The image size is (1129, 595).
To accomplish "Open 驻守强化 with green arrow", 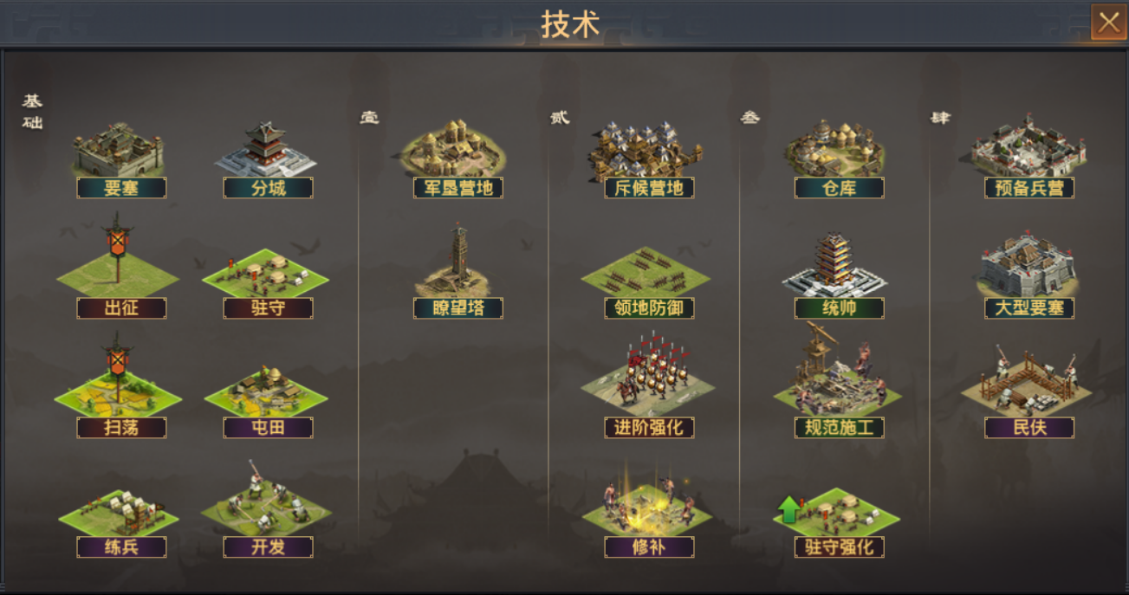I will coord(837,513).
